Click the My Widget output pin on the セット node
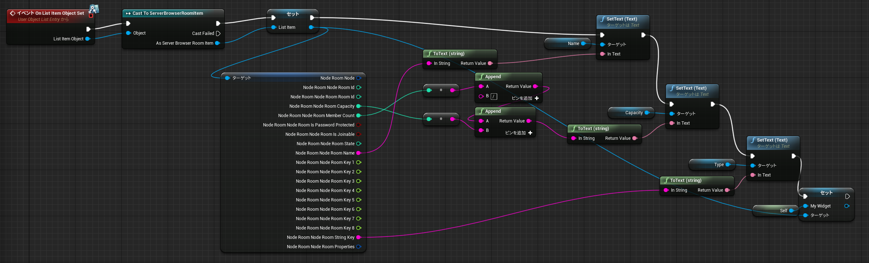This screenshot has width=869, height=263. coord(847,206)
